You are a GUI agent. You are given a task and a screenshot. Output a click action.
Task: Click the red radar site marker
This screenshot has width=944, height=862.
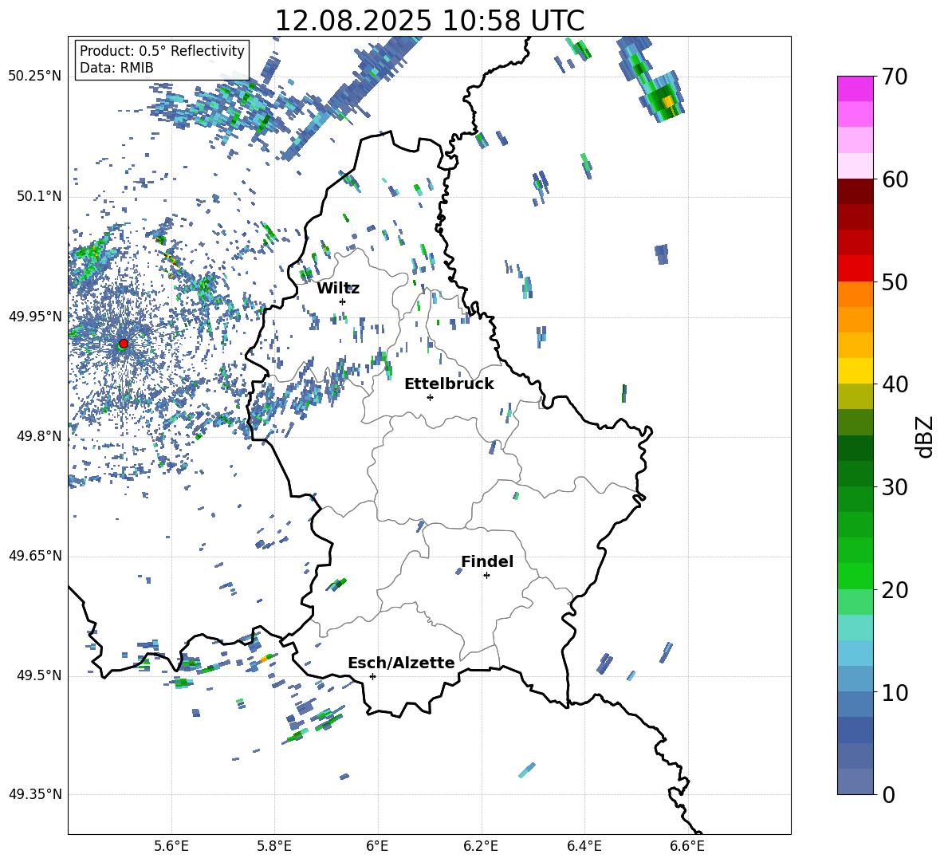pos(124,343)
